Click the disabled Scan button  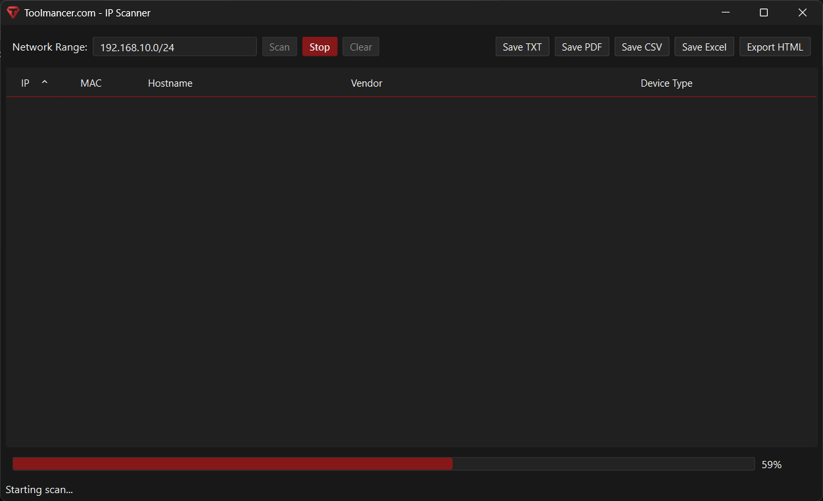click(x=279, y=47)
